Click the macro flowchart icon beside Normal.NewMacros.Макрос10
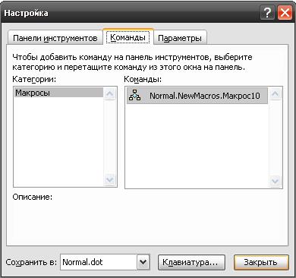Image resolution: width=296 pixels, height=278 pixels. pyautogui.click(x=134, y=95)
